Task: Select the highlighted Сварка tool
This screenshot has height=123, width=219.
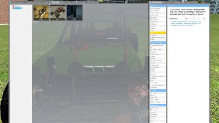Action: point(158,33)
